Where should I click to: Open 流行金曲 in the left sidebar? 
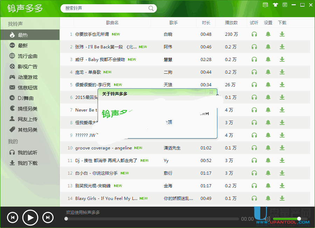27,56
